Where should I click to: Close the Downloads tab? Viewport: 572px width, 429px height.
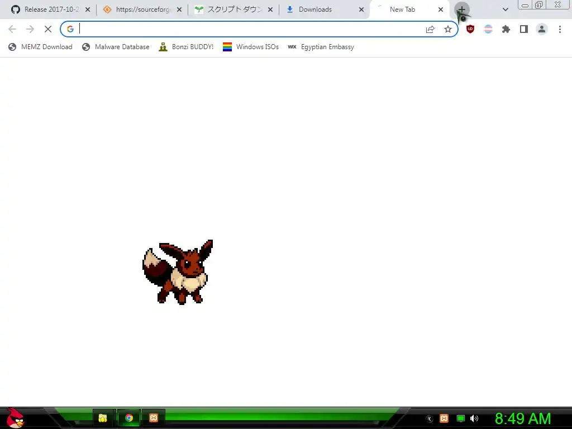pos(361,10)
